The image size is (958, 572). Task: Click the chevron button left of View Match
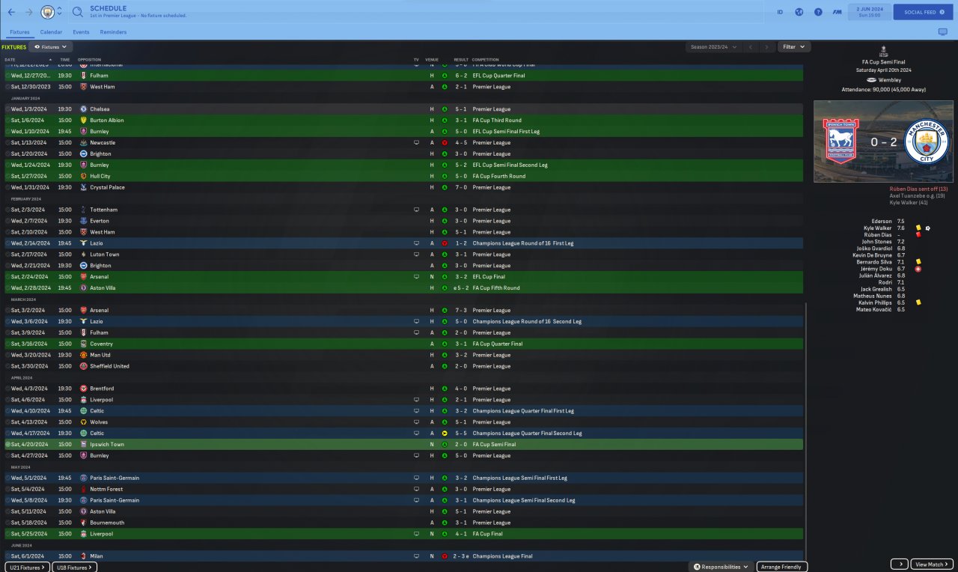[899, 565]
